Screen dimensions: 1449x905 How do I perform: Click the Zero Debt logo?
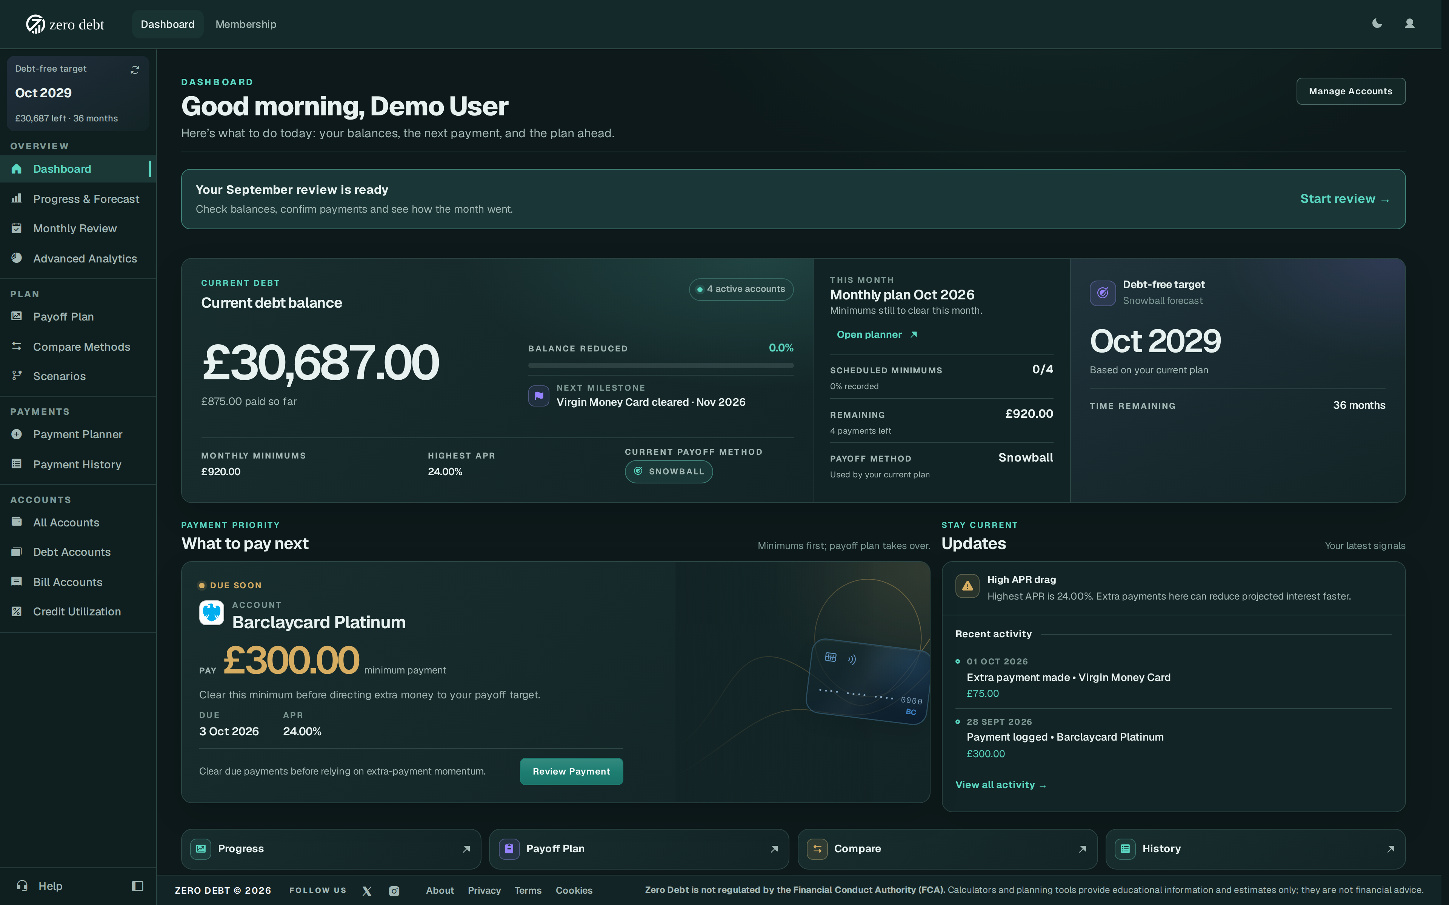(65, 24)
